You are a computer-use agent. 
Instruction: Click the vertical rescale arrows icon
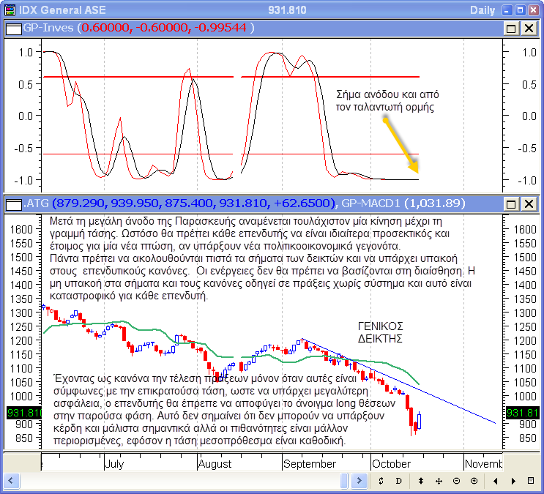pos(421,481)
